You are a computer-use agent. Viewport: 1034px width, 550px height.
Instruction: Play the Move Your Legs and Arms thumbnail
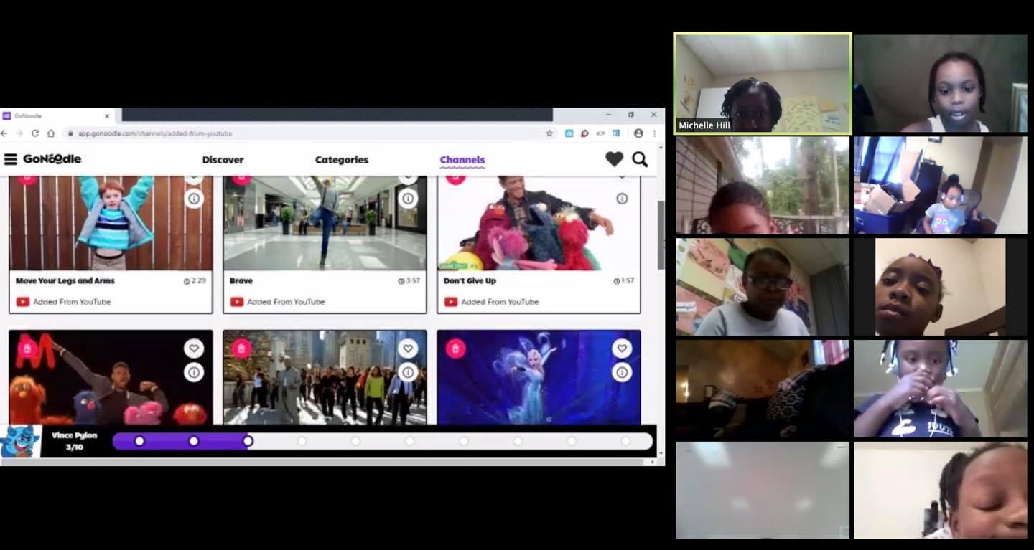pyautogui.click(x=111, y=223)
